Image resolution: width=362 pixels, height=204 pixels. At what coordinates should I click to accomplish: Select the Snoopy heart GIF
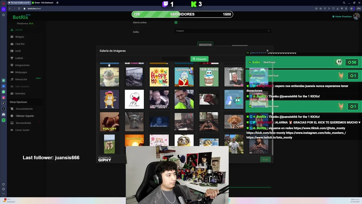(134, 99)
